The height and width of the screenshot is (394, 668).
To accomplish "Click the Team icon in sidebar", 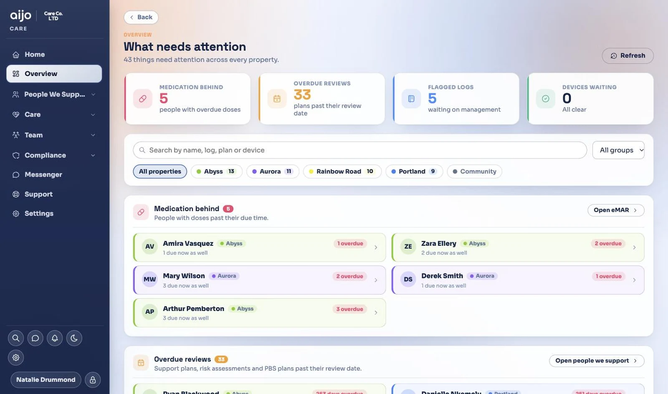I will (x=16, y=135).
